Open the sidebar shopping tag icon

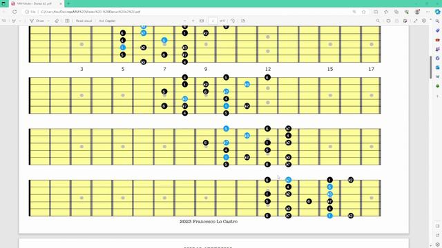tap(437, 30)
